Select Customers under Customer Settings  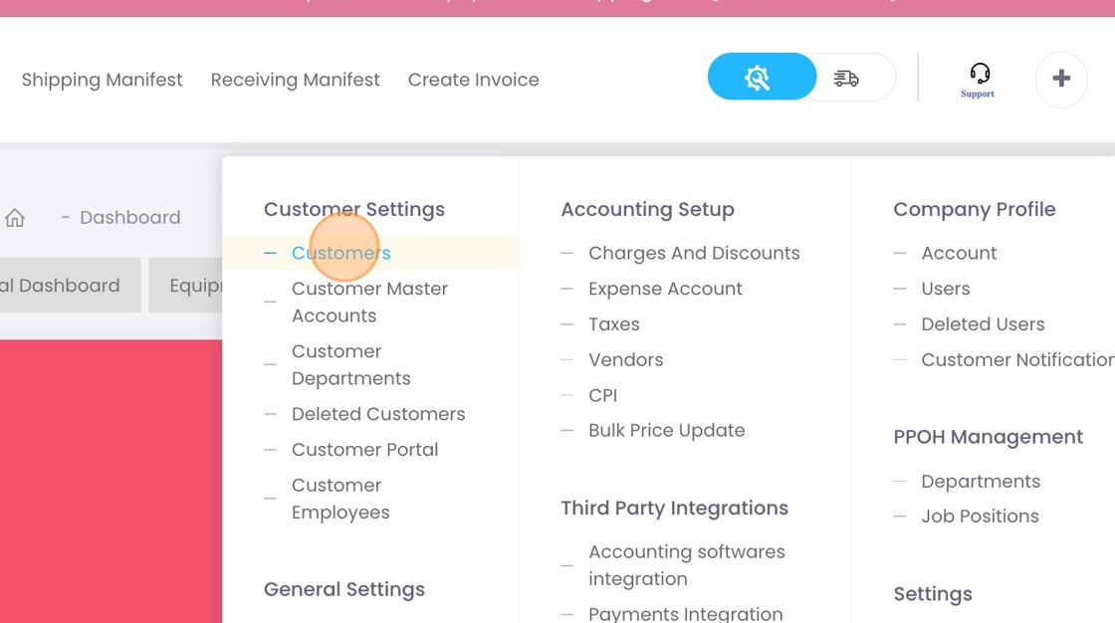coord(340,253)
